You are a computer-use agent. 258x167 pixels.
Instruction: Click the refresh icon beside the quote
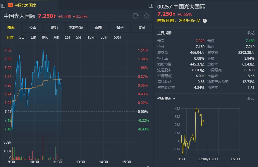coord(136,16)
